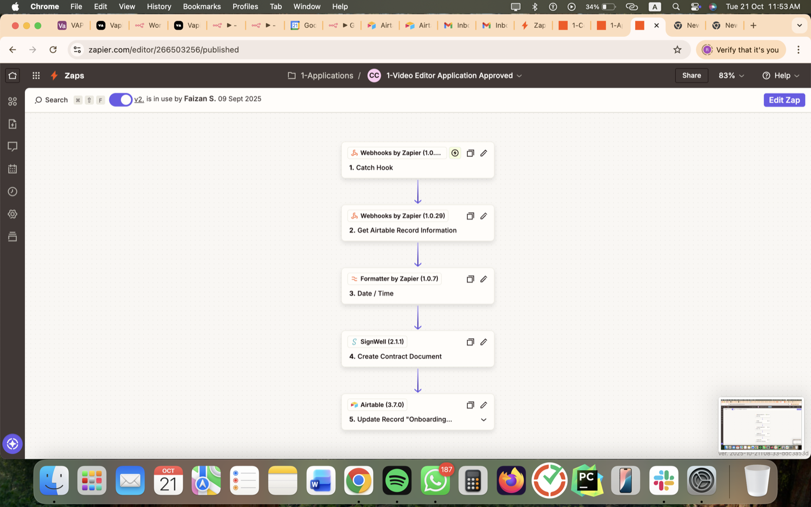Screen dimensions: 811x507
Task: Open the Zap history clock icon
Action: [12, 192]
